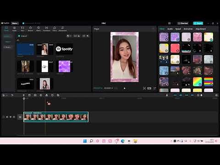Click the microphone record voiceover icon
Viewport: 220px width, 165px height.
click(x=167, y=95)
